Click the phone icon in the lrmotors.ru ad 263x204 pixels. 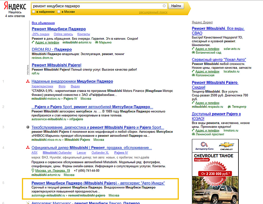[x=193, y=130]
